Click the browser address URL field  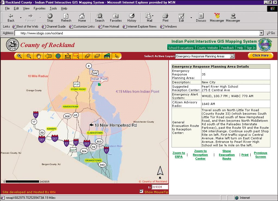tap(137, 33)
